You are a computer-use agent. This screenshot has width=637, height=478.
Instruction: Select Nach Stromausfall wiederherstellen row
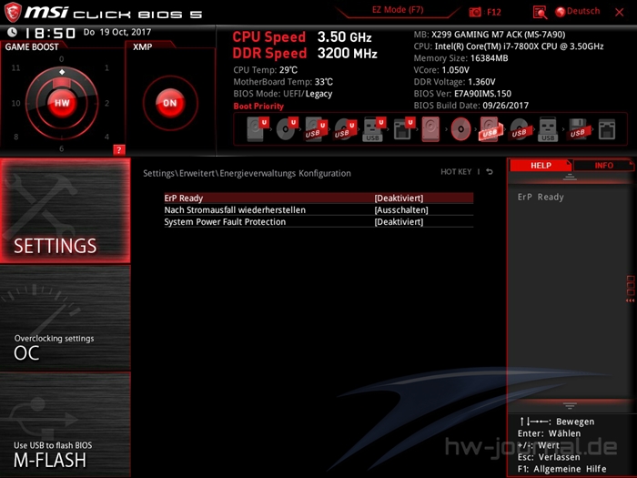318,210
